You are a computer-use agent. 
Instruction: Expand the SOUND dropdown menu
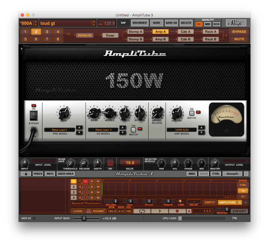click(99, 211)
